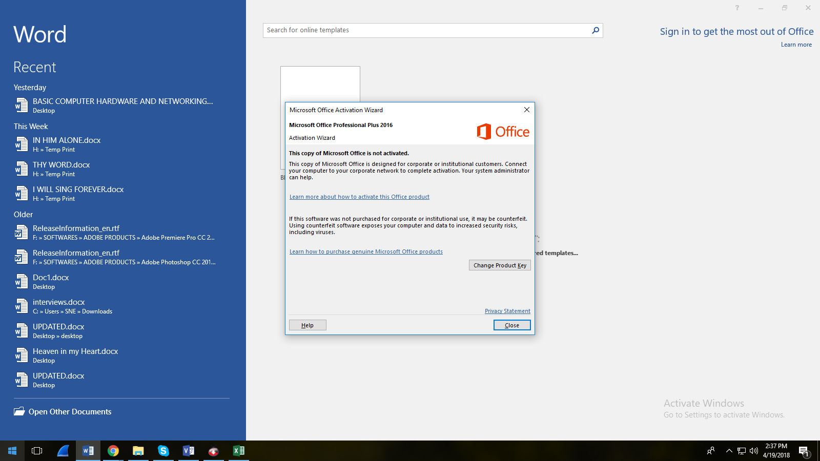
Task: Open Learn how to purchase genuine Microsoft Office products
Action: [366, 252]
